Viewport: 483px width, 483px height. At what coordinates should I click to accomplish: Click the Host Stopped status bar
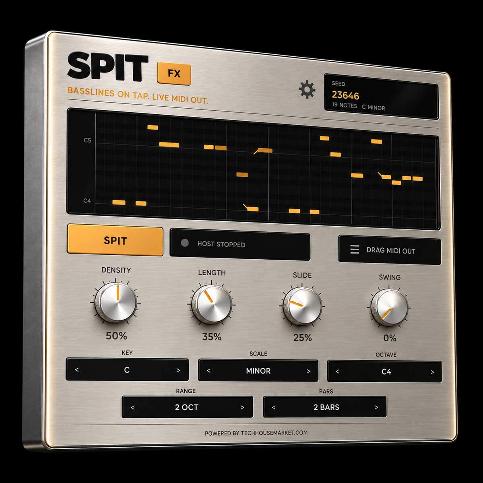coord(240,244)
